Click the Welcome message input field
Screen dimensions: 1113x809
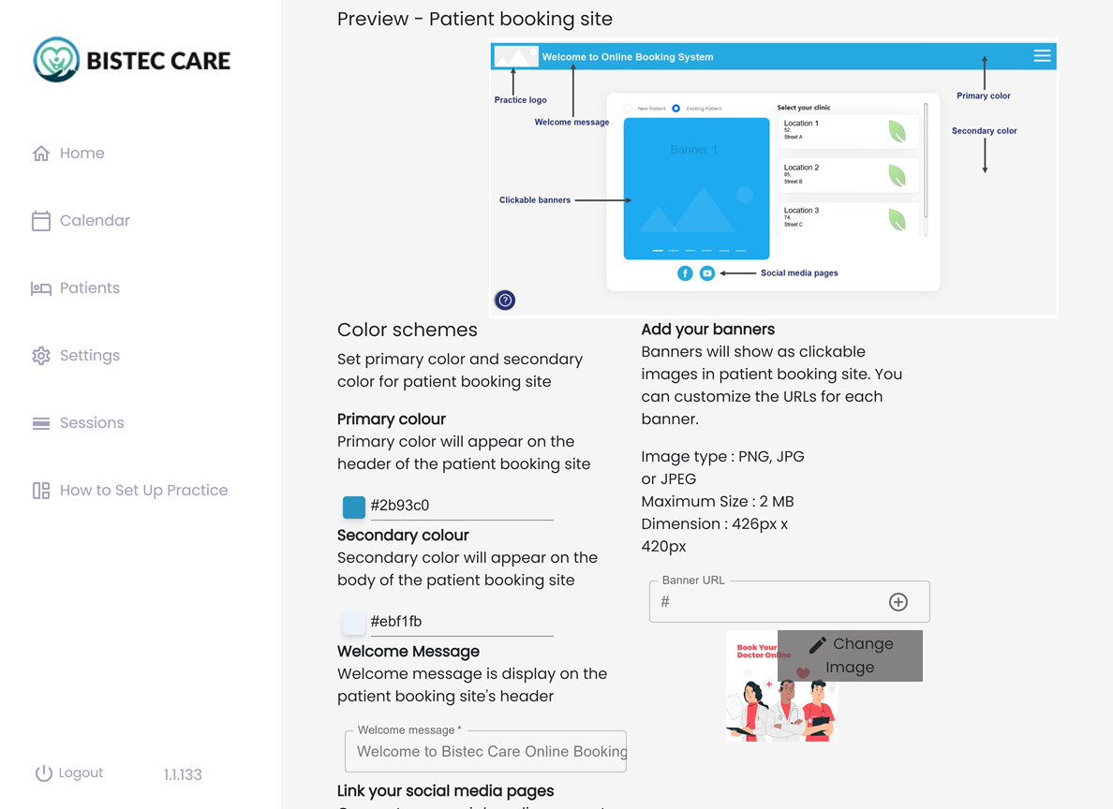(485, 751)
